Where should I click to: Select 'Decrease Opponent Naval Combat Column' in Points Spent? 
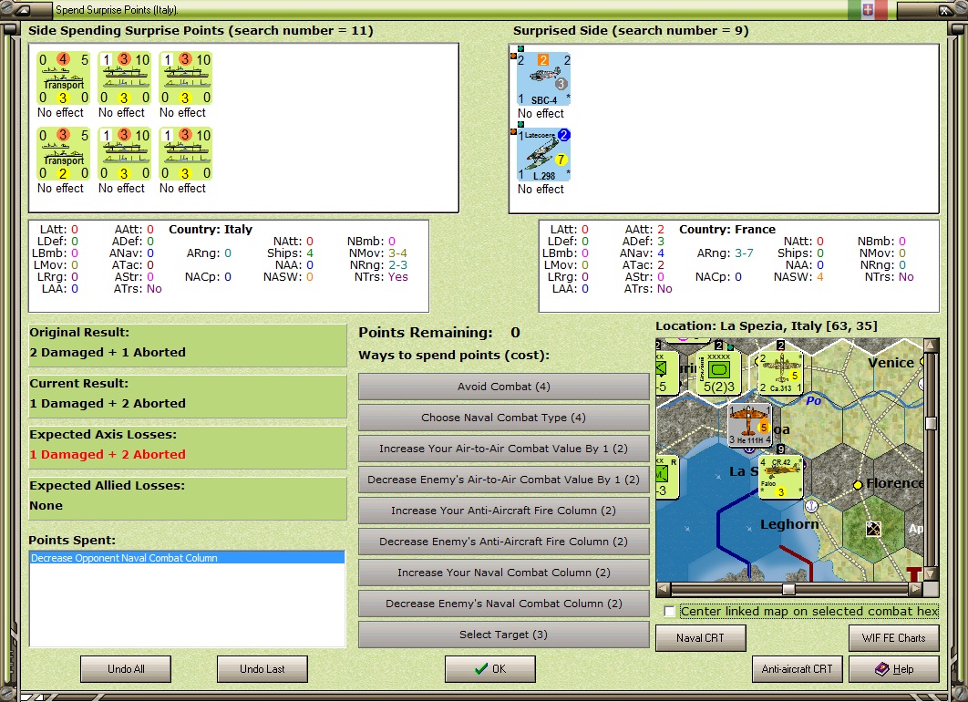(187, 558)
